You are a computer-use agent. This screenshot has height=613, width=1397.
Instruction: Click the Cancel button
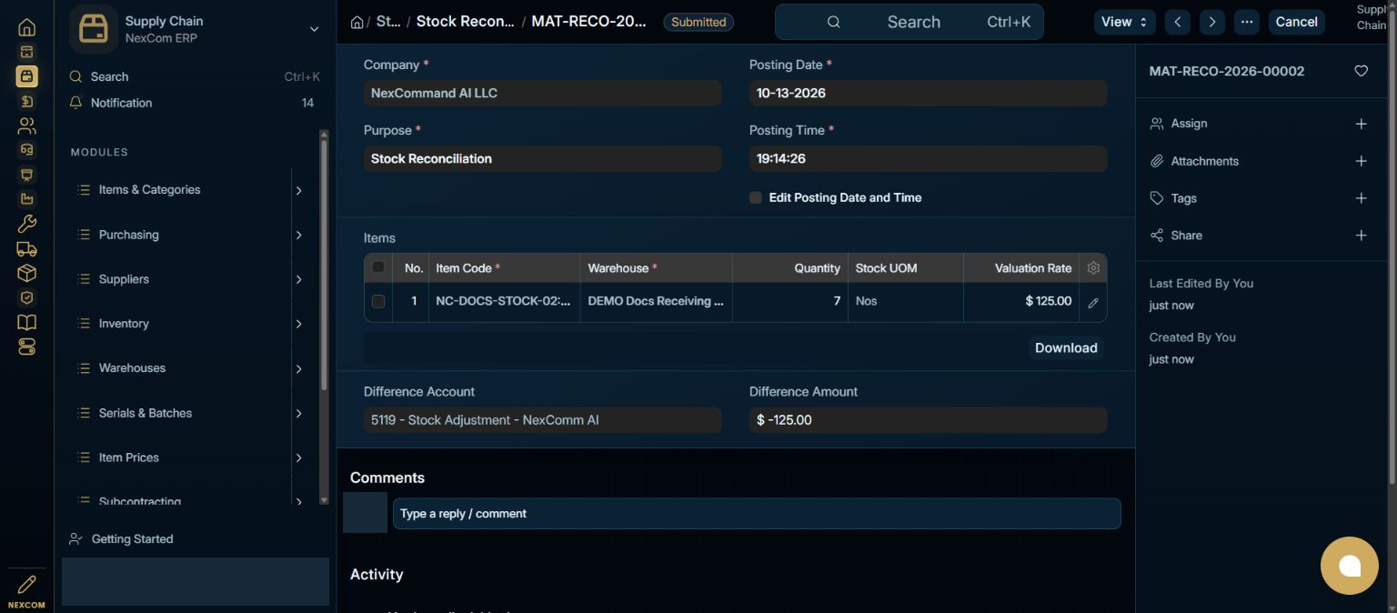point(1296,22)
